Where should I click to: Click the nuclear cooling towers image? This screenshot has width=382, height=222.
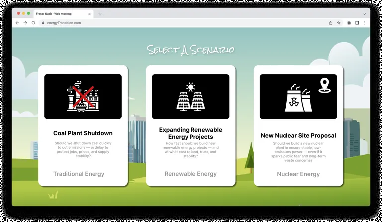tap(298, 97)
